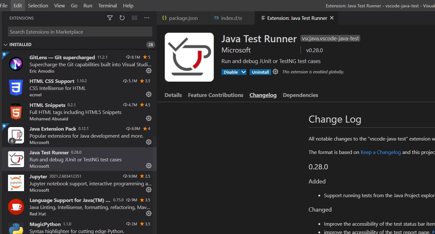Select Java Test Runner list entry title

49,152
